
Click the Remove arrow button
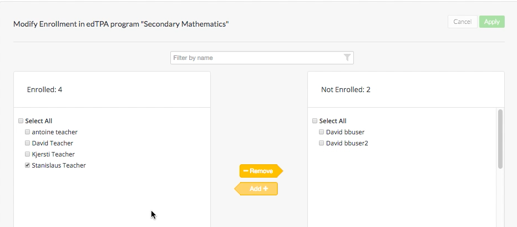(261, 171)
